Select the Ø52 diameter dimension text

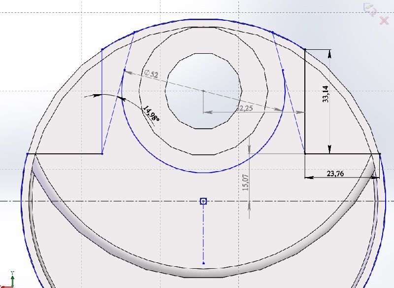click(151, 74)
